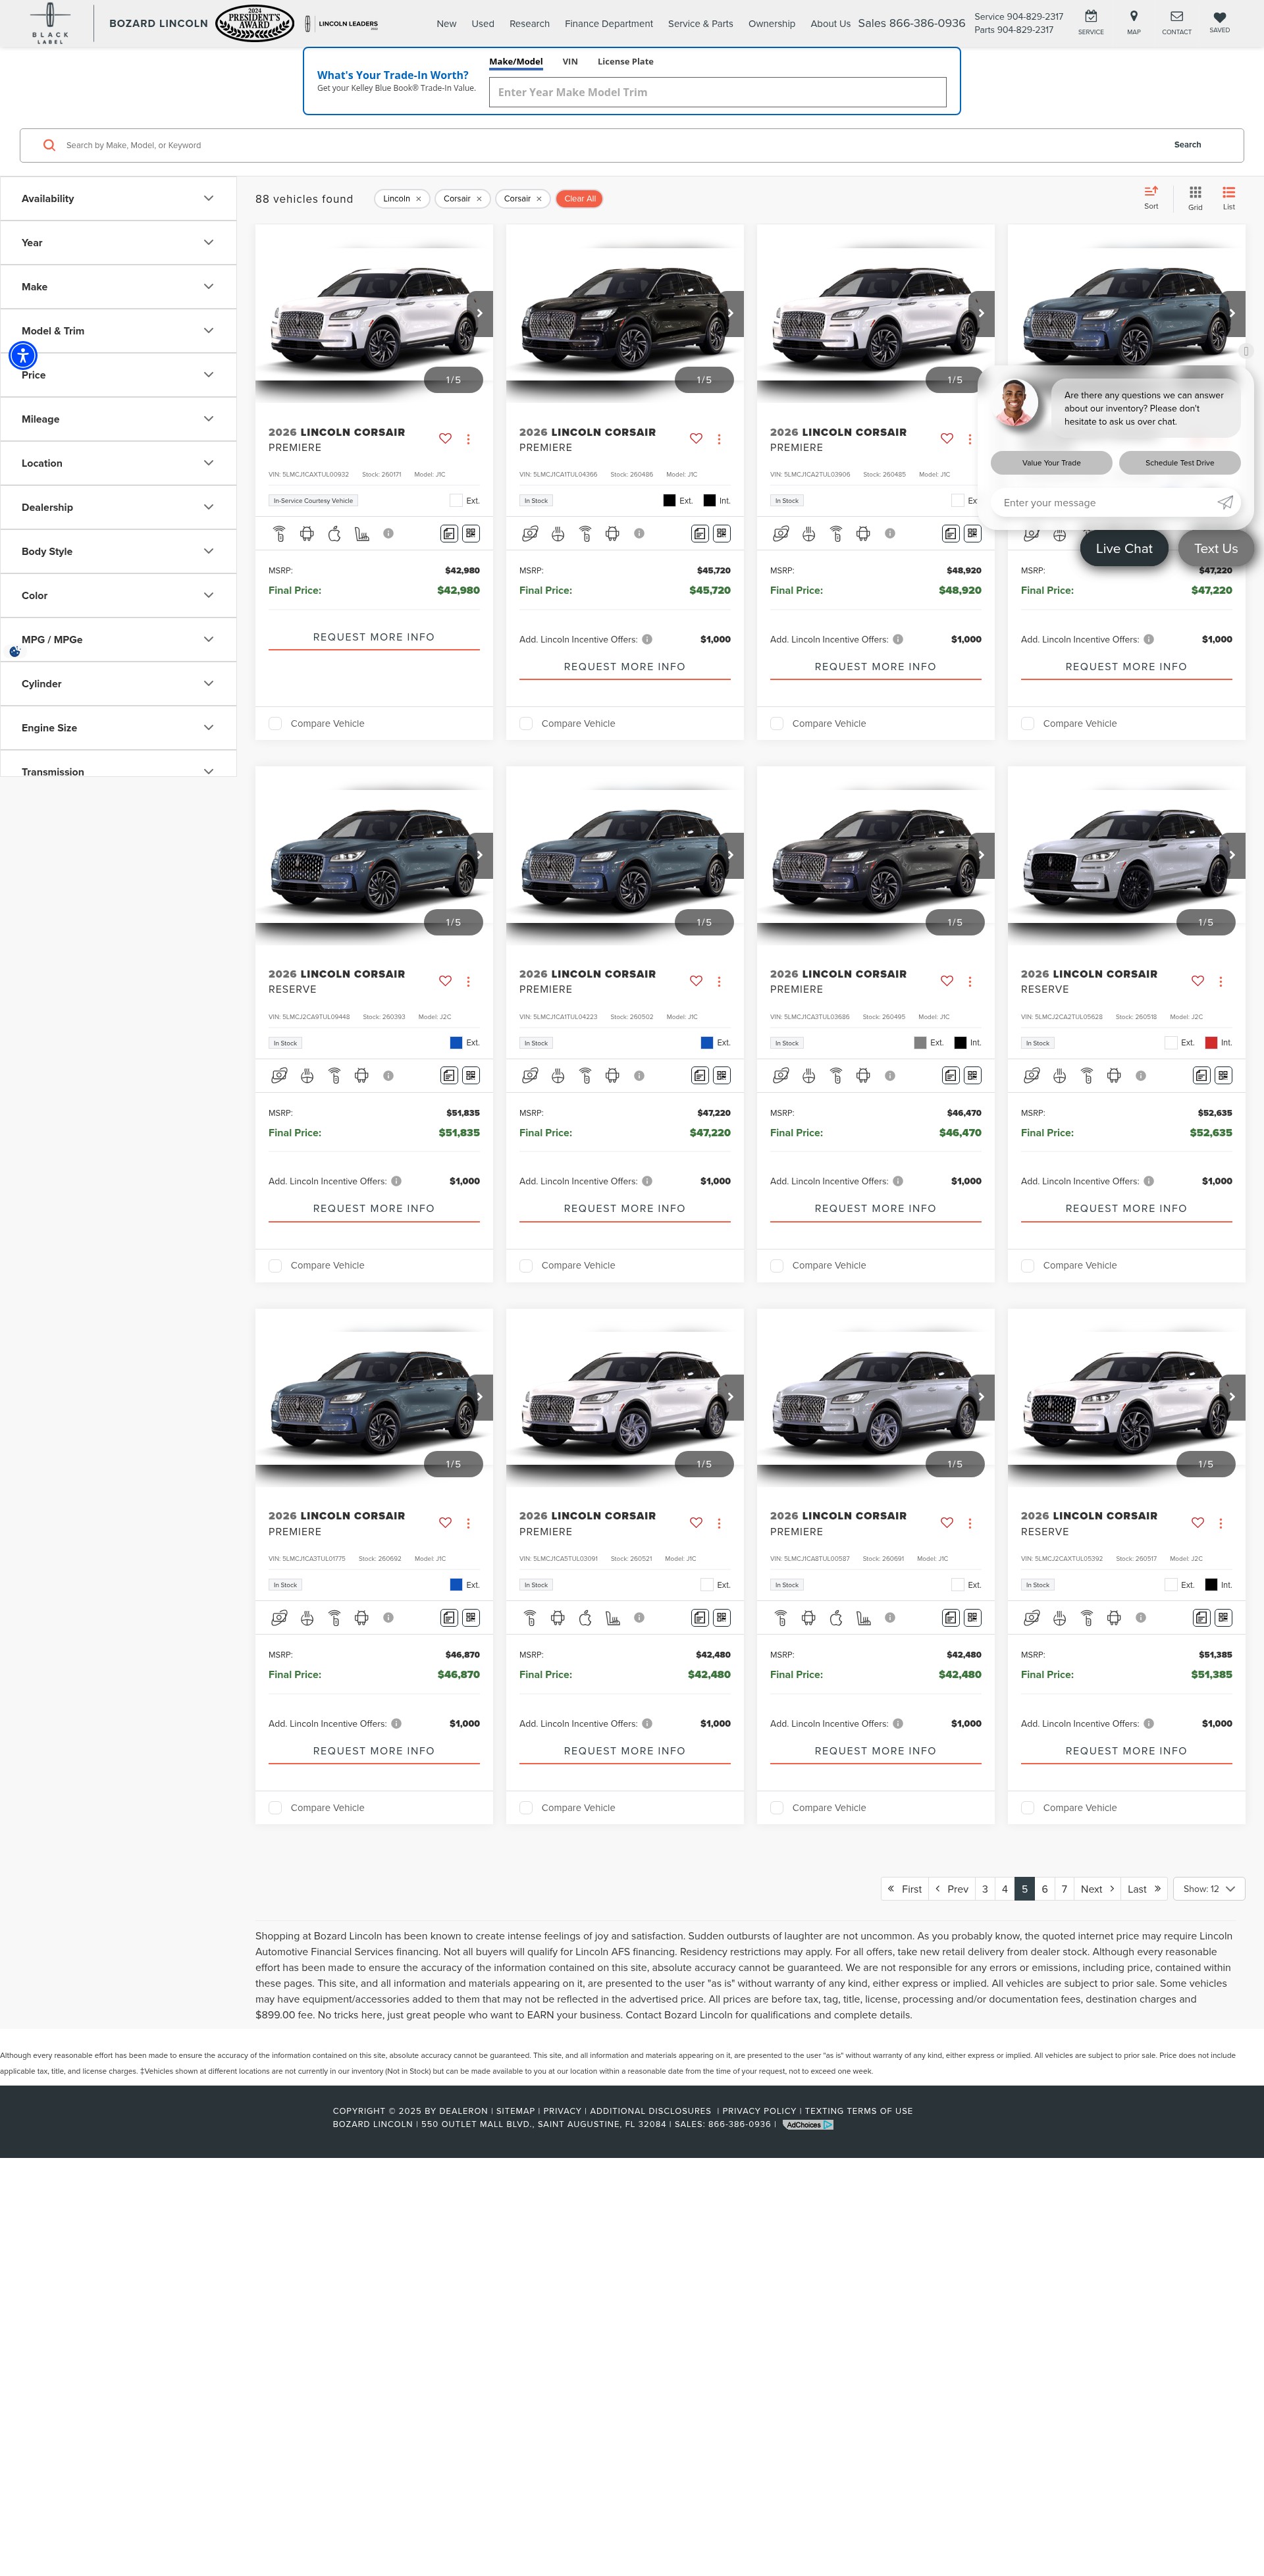Select the License Plate trade-in tab
Viewport: 1264px width, 2576px height.
(625, 62)
